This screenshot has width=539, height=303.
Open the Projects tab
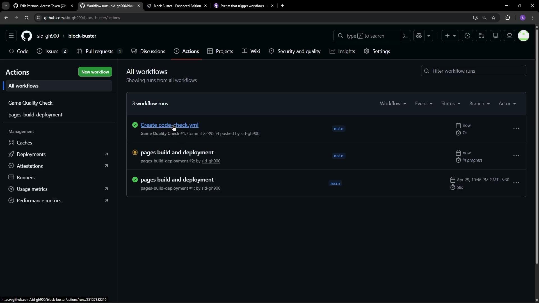pos(220,51)
